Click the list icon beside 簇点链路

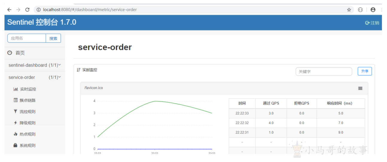[x=16, y=100]
